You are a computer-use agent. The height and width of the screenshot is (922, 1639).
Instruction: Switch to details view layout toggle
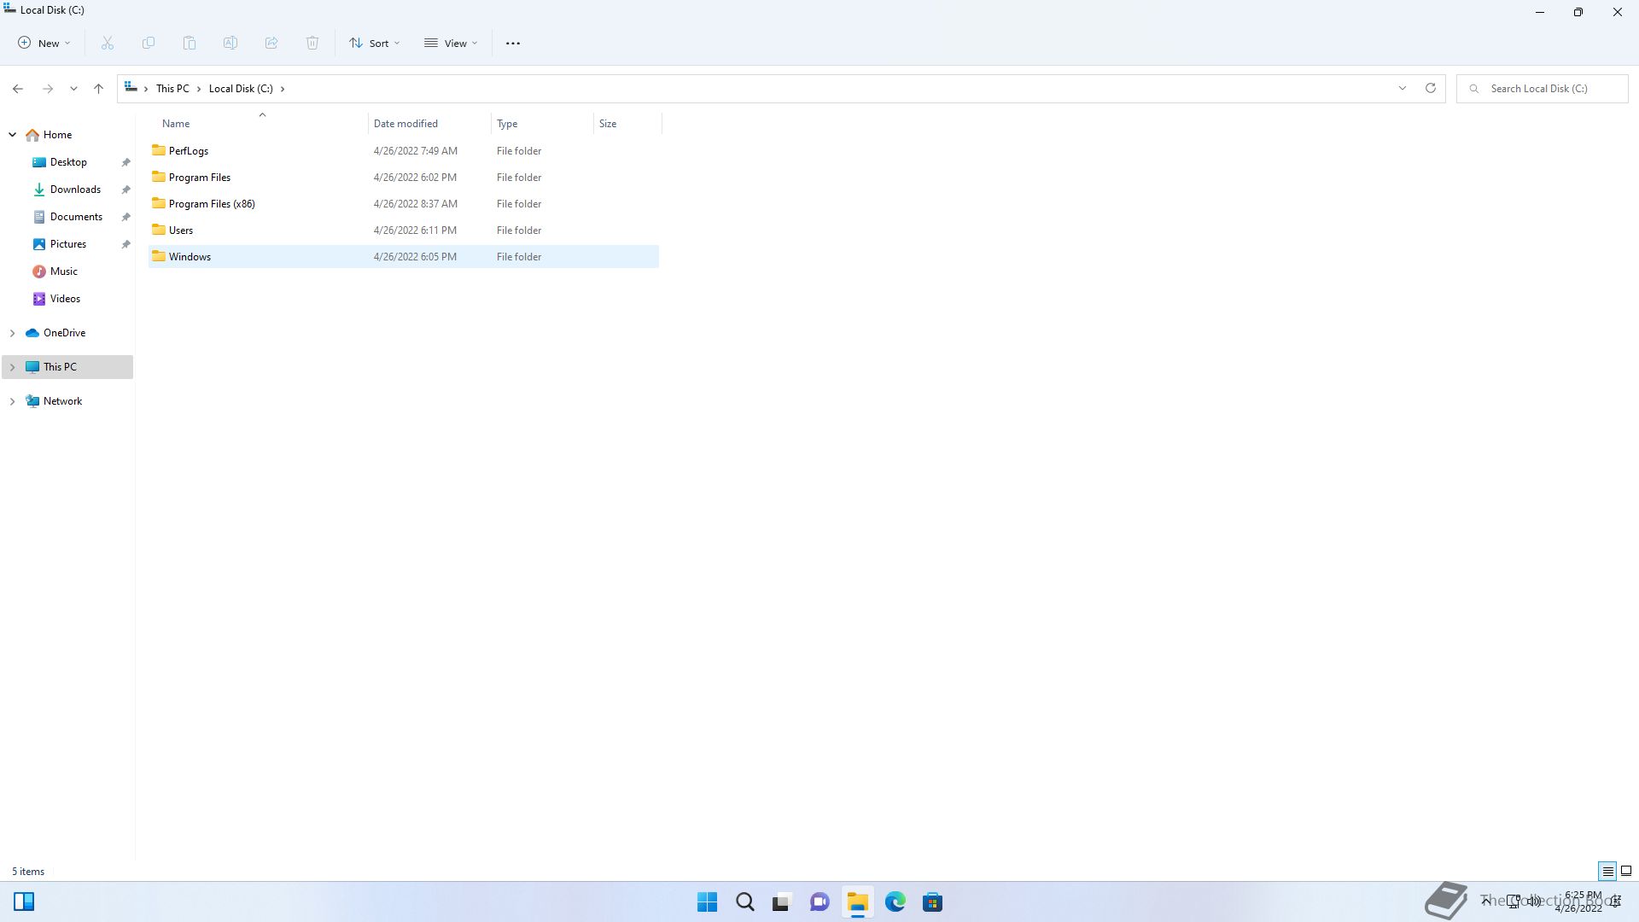coord(1607,871)
